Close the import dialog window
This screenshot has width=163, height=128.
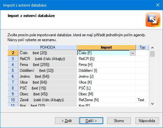tap(158, 5)
